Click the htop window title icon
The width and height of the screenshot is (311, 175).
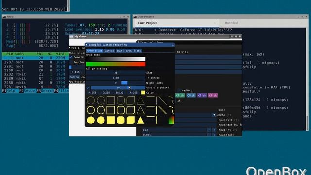[x=4, y=17]
